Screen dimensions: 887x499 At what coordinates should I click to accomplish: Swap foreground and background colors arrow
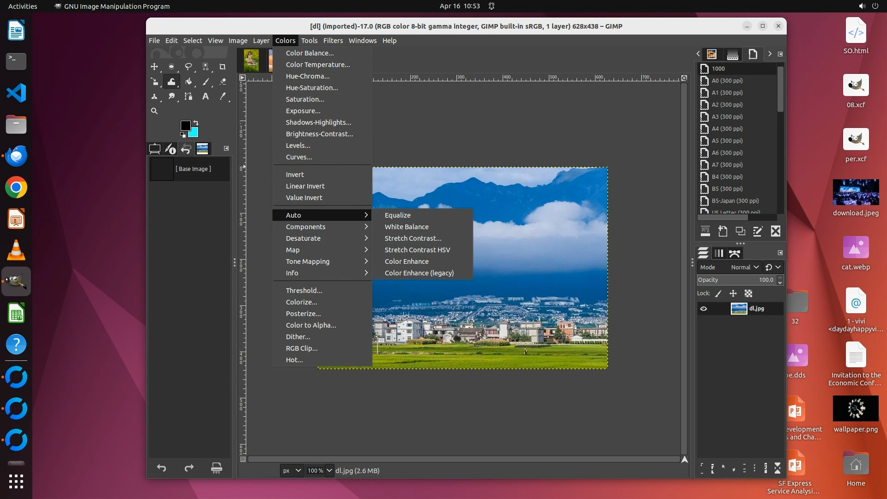coord(196,123)
